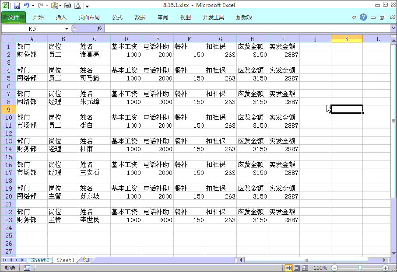Click the Save icon in Quick Access Toolbar

click(x=17, y=5)
